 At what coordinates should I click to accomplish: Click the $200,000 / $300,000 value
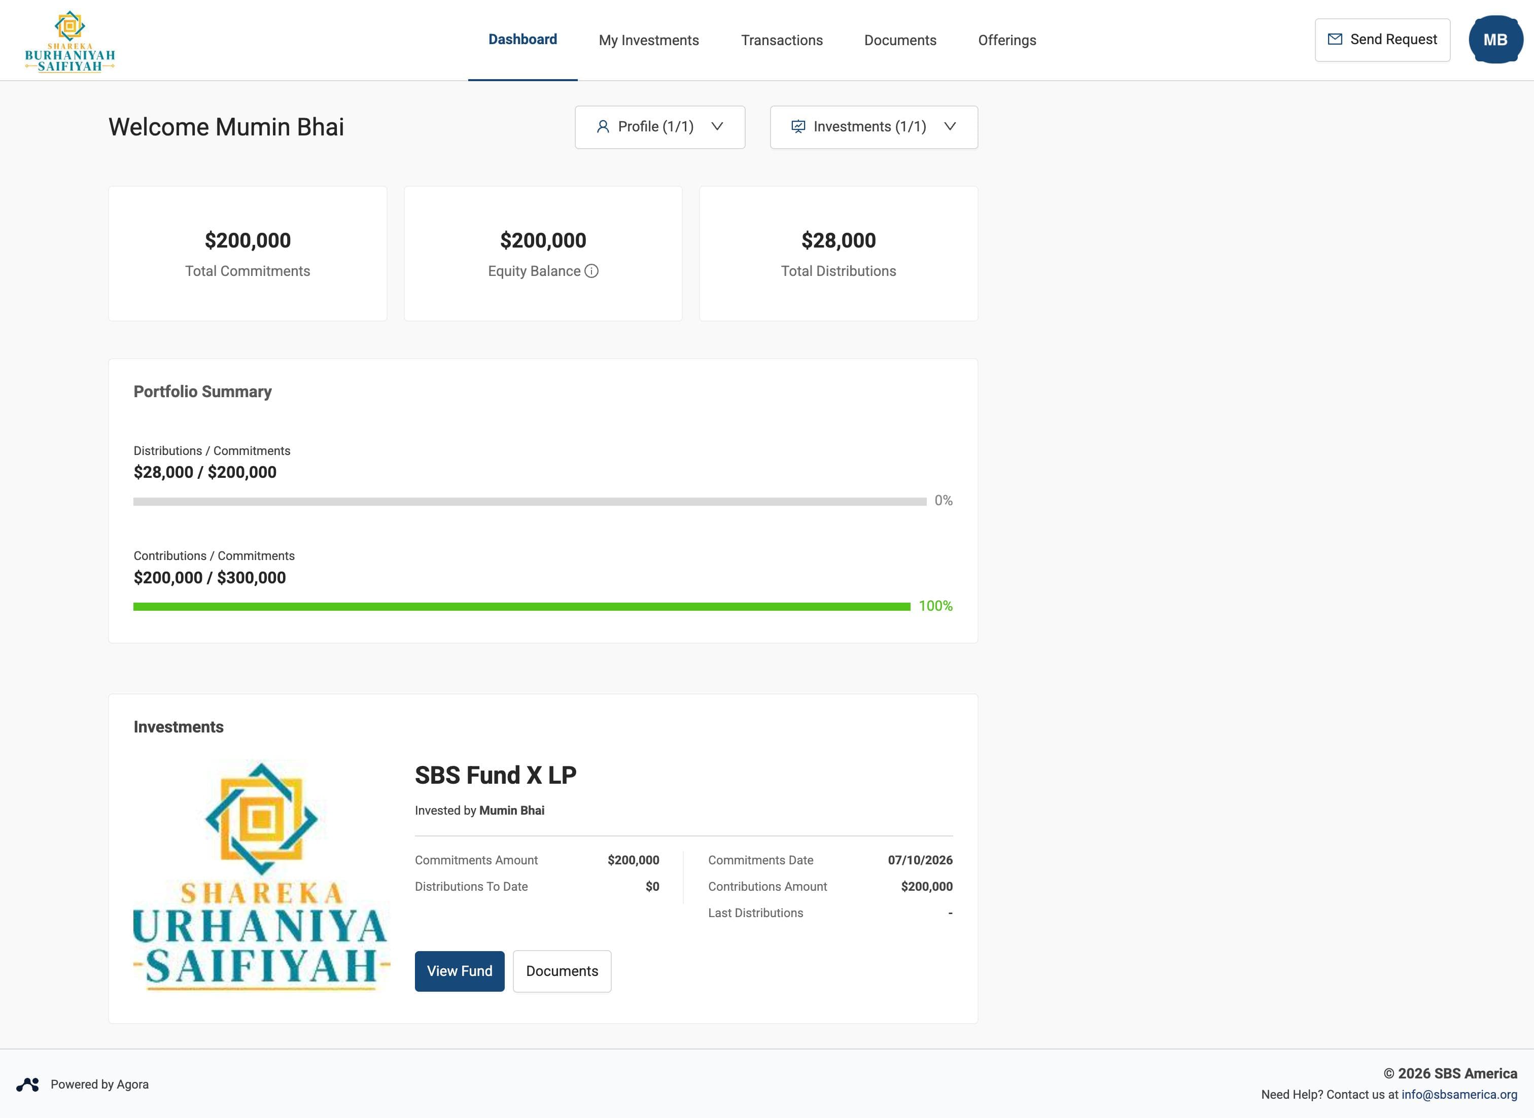click(x=210, y=577)
